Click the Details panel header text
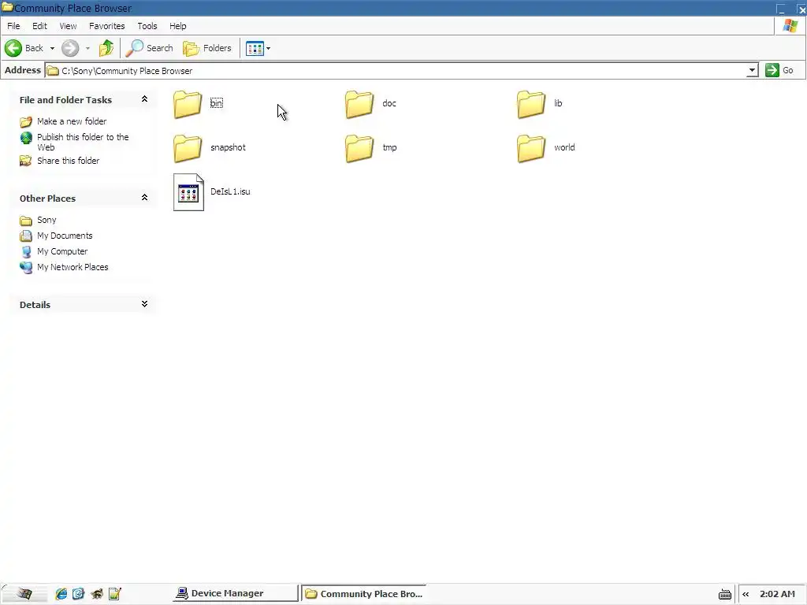 (35, 305)
